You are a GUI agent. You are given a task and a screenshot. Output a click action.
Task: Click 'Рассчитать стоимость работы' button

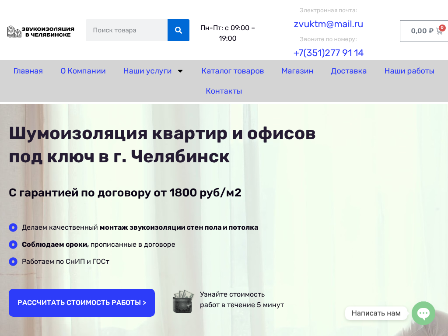click(82, 303)
